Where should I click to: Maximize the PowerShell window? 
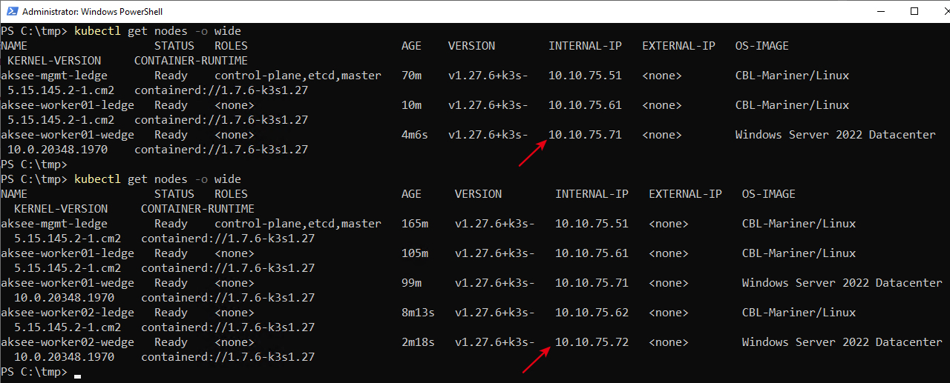[x=914, y=11]
